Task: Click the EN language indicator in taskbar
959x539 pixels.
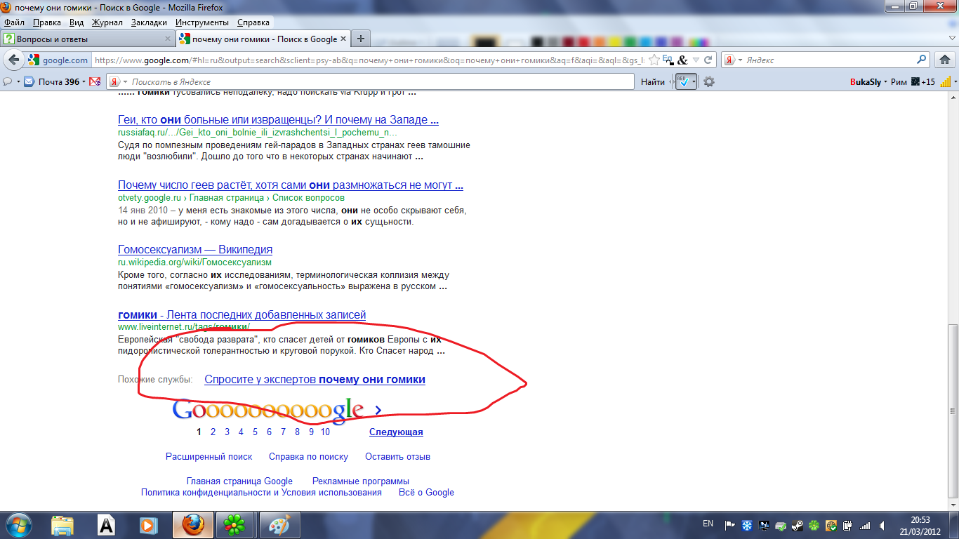Action: 708,524
